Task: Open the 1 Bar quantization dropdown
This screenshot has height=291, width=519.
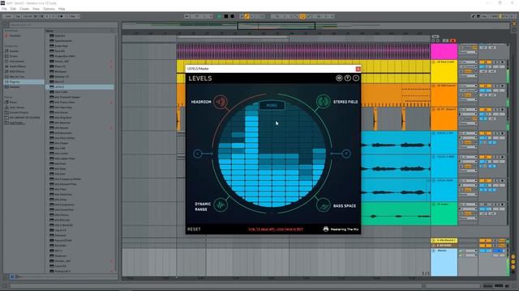Action: coord(73,16)
